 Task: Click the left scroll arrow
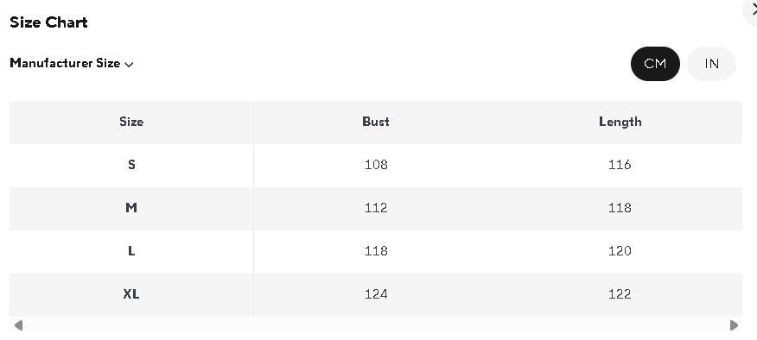(x=18, y=325)
